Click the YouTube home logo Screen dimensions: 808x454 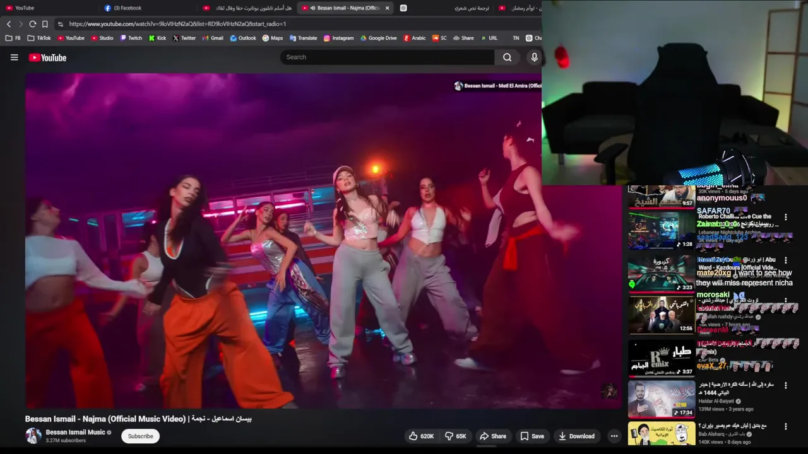47,57
